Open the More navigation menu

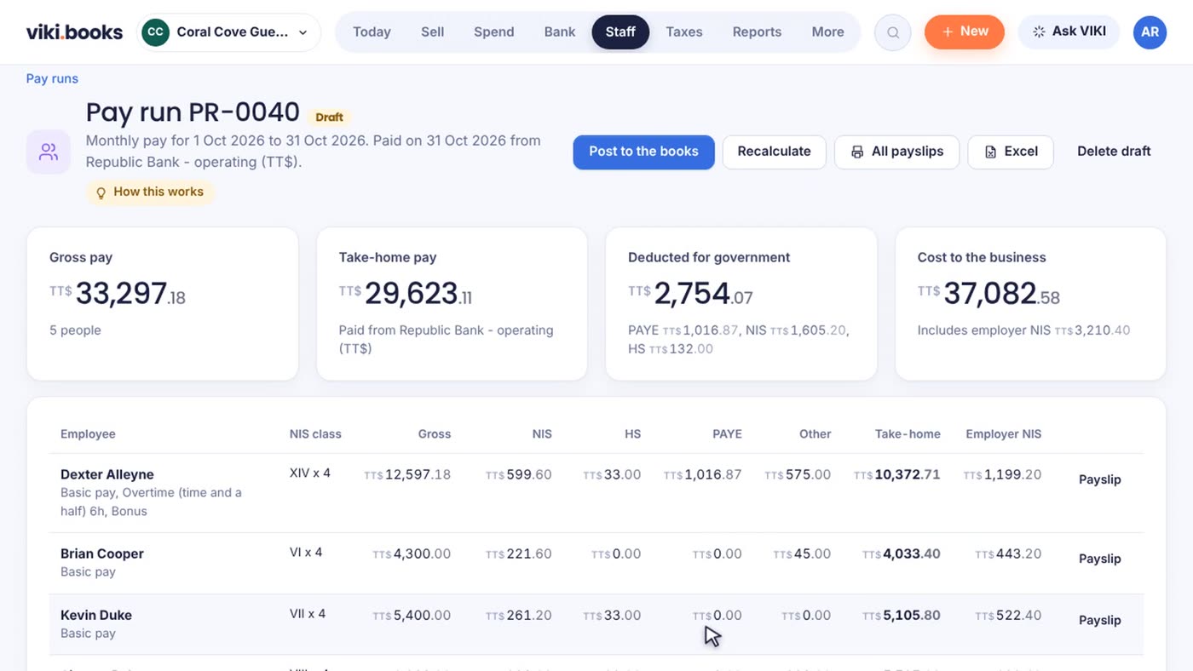827,32
